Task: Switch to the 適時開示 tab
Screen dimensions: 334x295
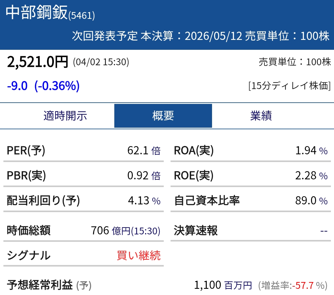Action: 65,116
